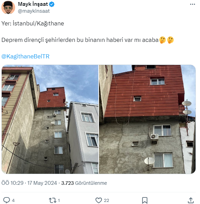
Task: Retweet using the repost arrows icon
Action: click(x=53, y=200)
